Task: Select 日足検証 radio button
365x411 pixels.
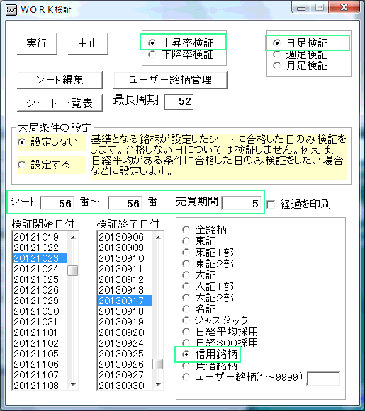Action: click(x=301, y=42)
